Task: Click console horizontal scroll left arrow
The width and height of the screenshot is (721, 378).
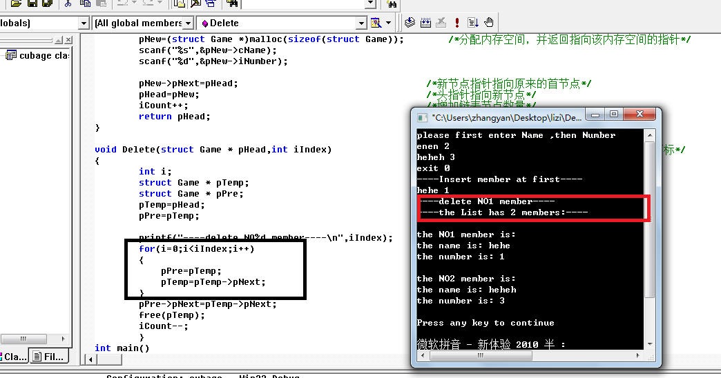Action: tap(423, 355)
